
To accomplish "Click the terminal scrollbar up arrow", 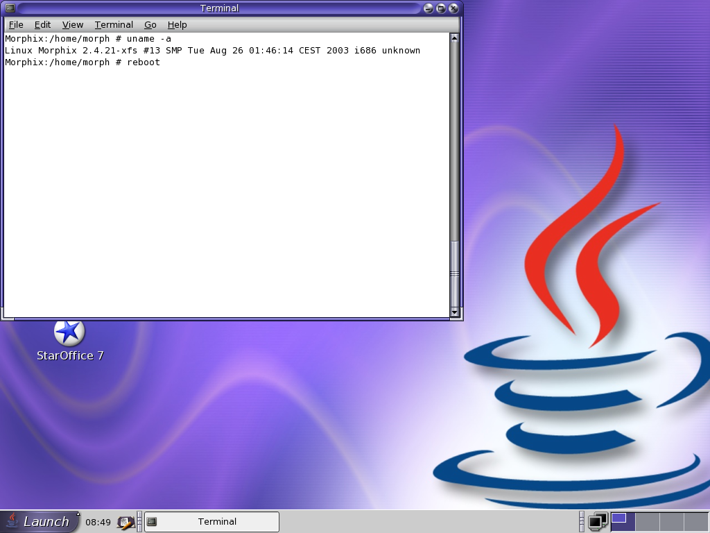I will tap(455, 39).
